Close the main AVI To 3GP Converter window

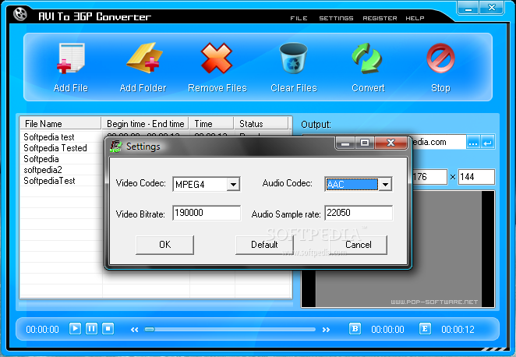tap(492, 8)
